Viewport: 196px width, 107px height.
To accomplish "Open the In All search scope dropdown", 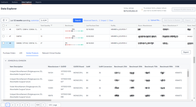I will tap(44, 20).
